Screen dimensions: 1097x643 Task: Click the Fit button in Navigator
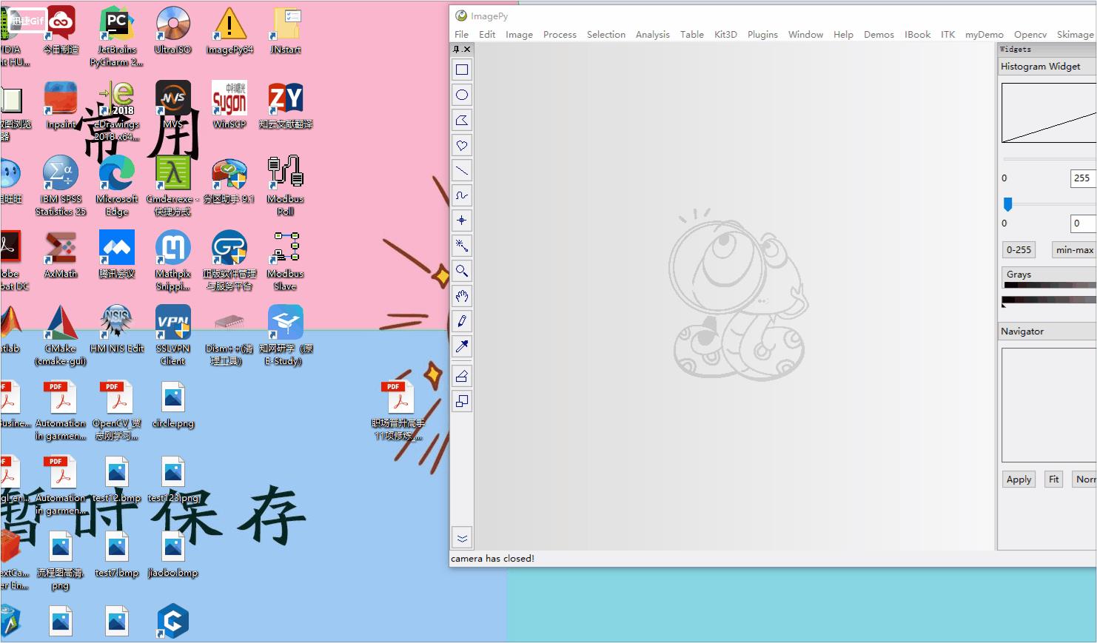tap(1053, 479)
